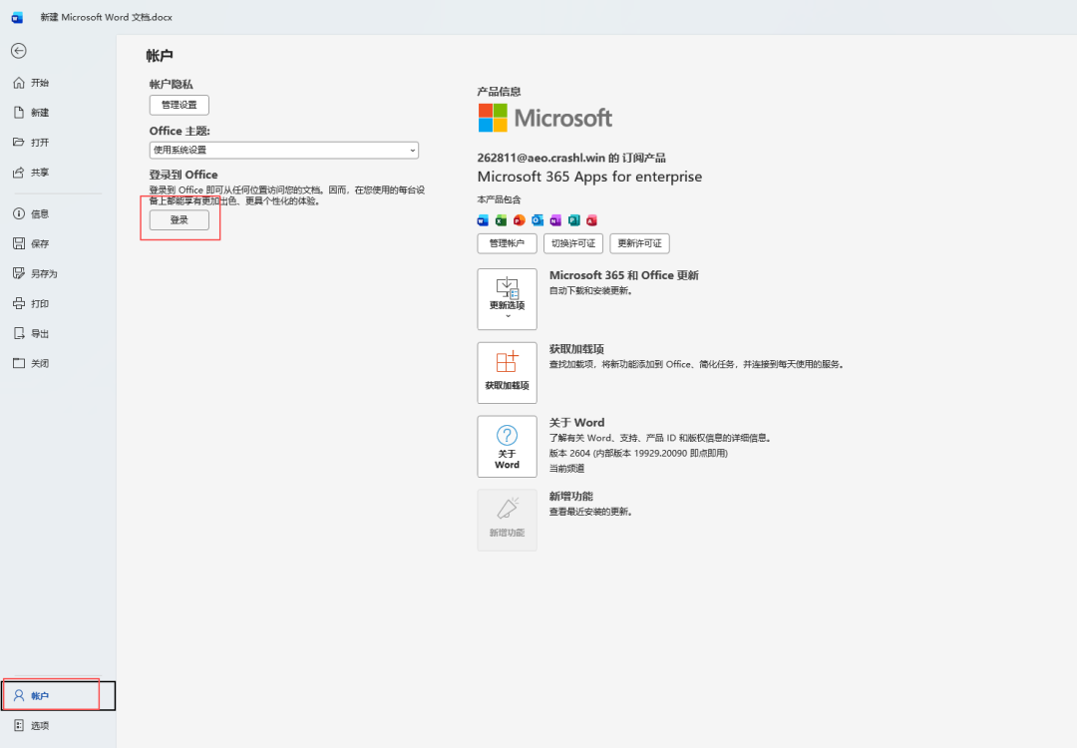Click the OneNote product icon
Screen dimensions: 1077x748
(x=555, y=220)
